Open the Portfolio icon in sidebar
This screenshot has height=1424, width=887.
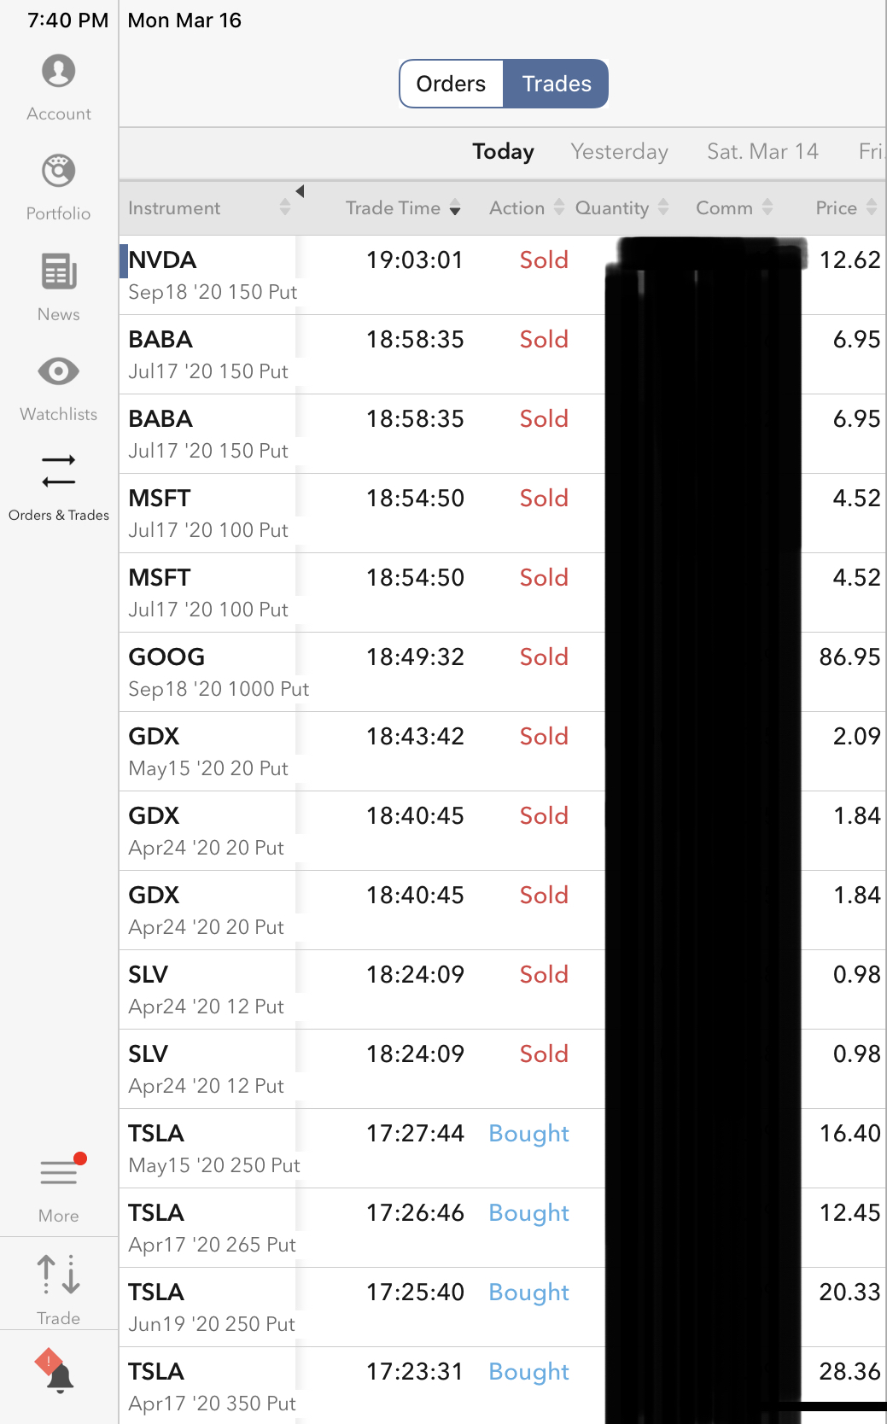pos(59,172)
